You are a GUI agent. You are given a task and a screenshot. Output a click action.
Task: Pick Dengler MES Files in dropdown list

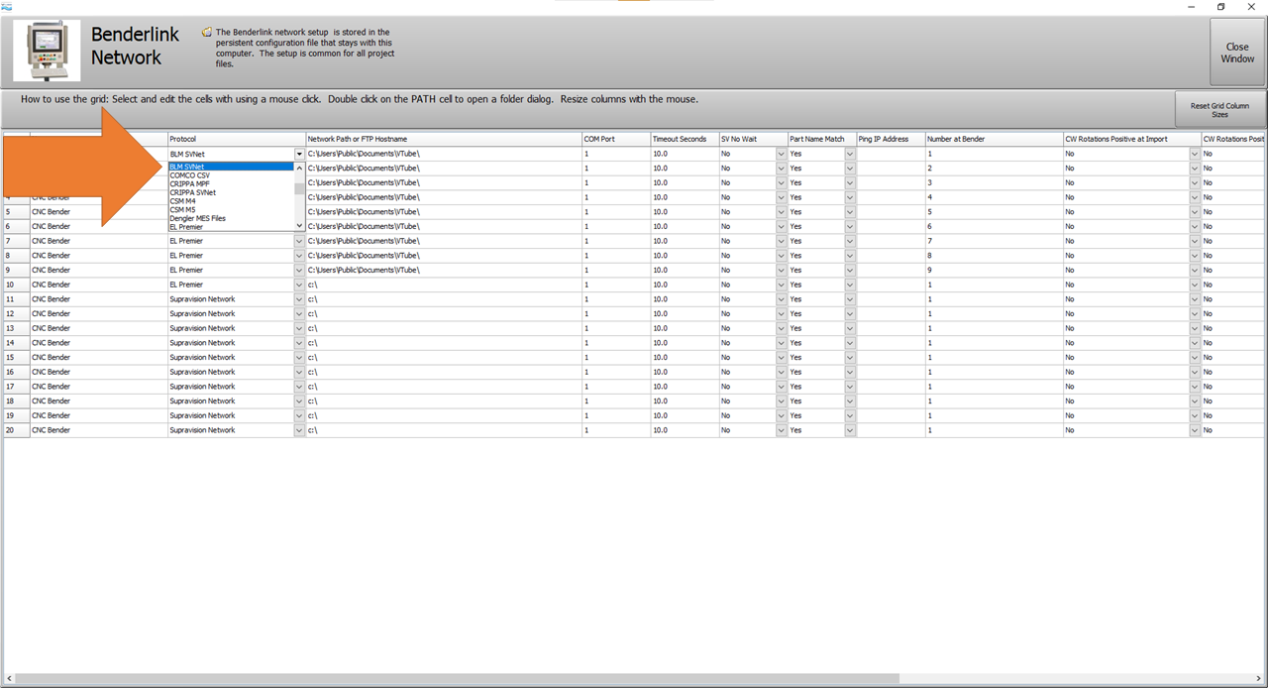coord(197,218)
